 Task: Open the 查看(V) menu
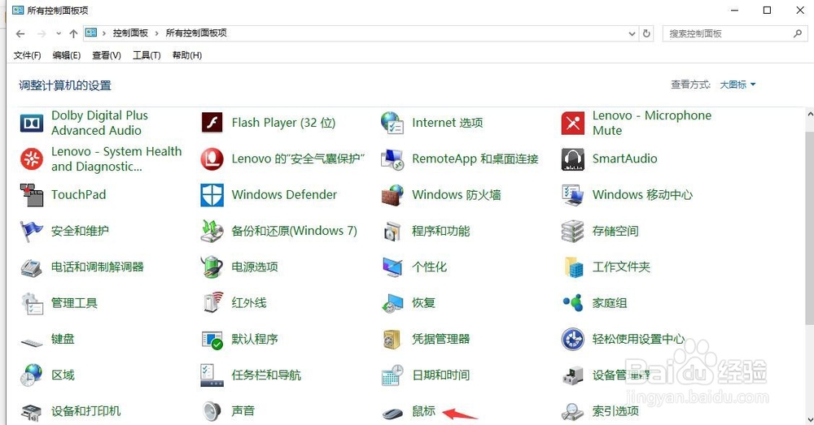point(107,55)
